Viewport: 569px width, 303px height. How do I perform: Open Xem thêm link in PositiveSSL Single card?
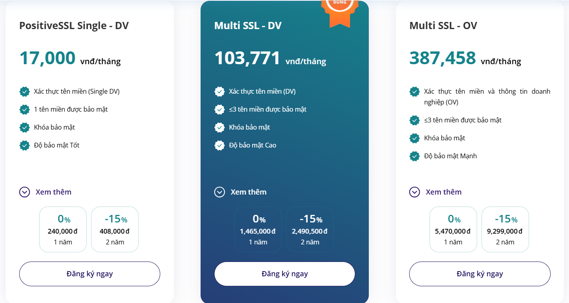pos(54,192)
